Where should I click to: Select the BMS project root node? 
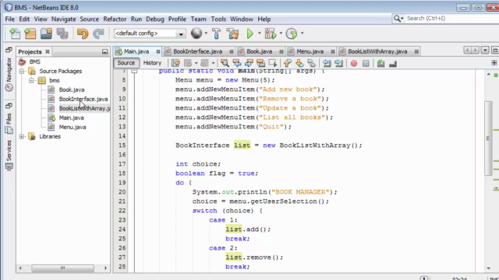coord(34,61)
